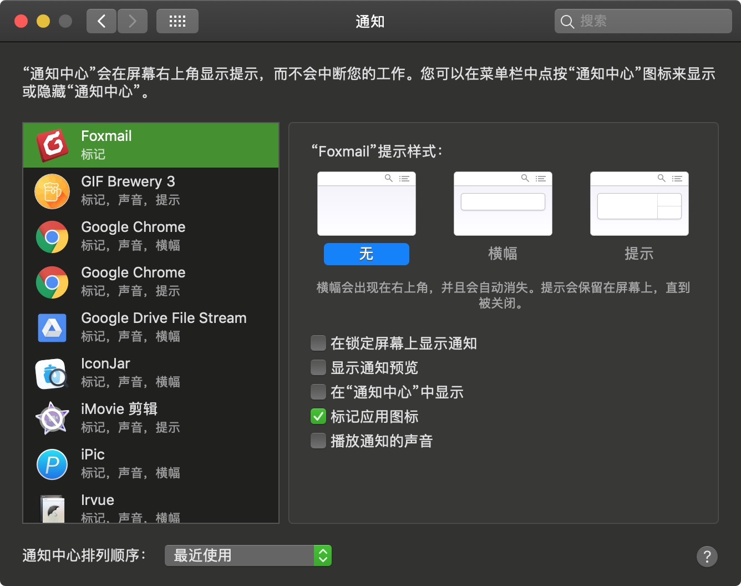Enable 在锁定屏幕上显示通知 checkbox
Screen dimensions: 741x586
point(318,343)
